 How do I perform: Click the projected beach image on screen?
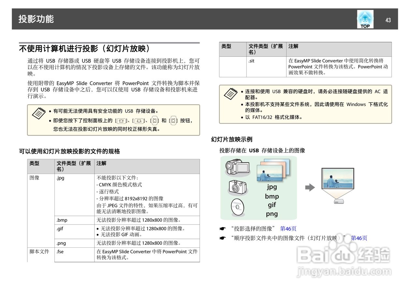point(338,178)
